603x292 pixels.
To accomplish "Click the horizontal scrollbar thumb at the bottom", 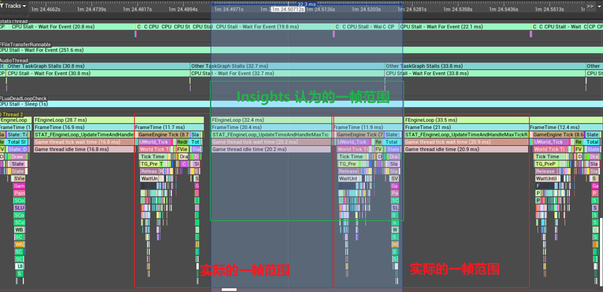I will pyautogui.click(x=229, y=289).
